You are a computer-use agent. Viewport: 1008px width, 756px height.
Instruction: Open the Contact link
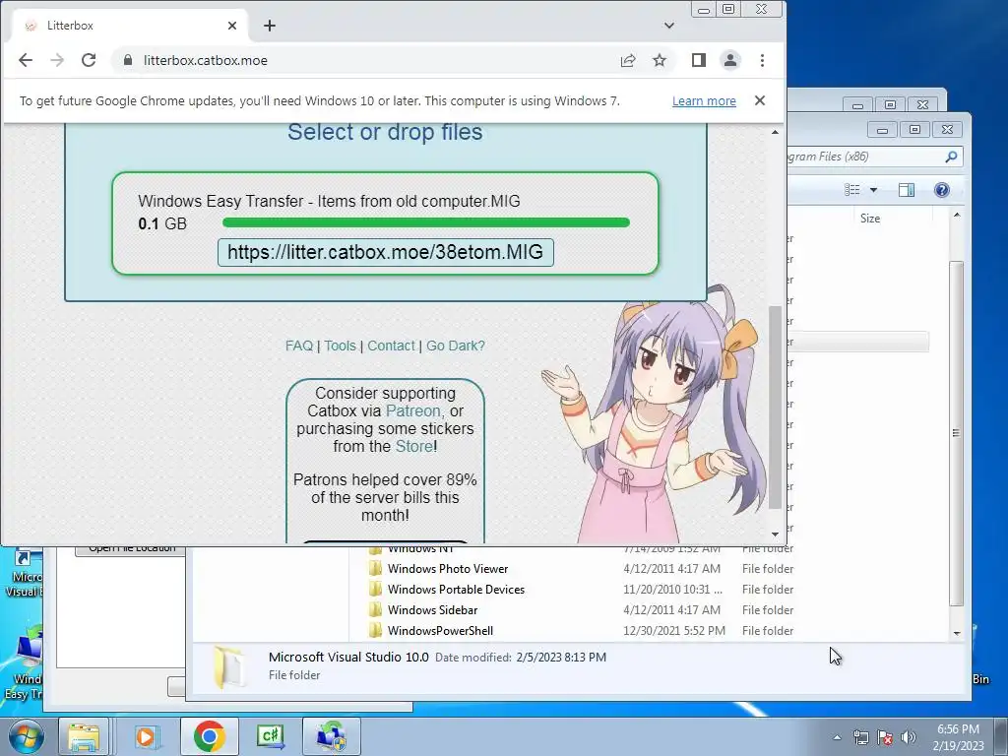[391, 346]
